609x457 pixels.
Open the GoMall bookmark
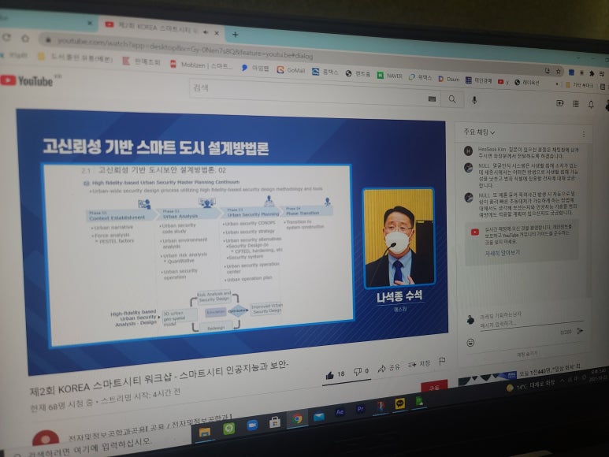[291, 70]
